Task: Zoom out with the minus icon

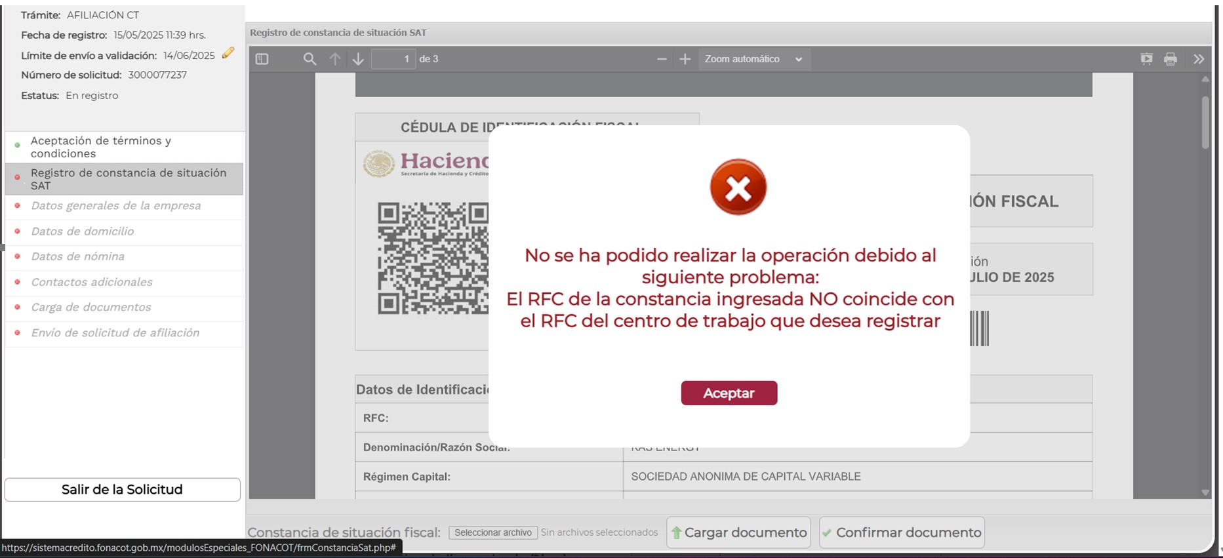Action: (662, 59)
